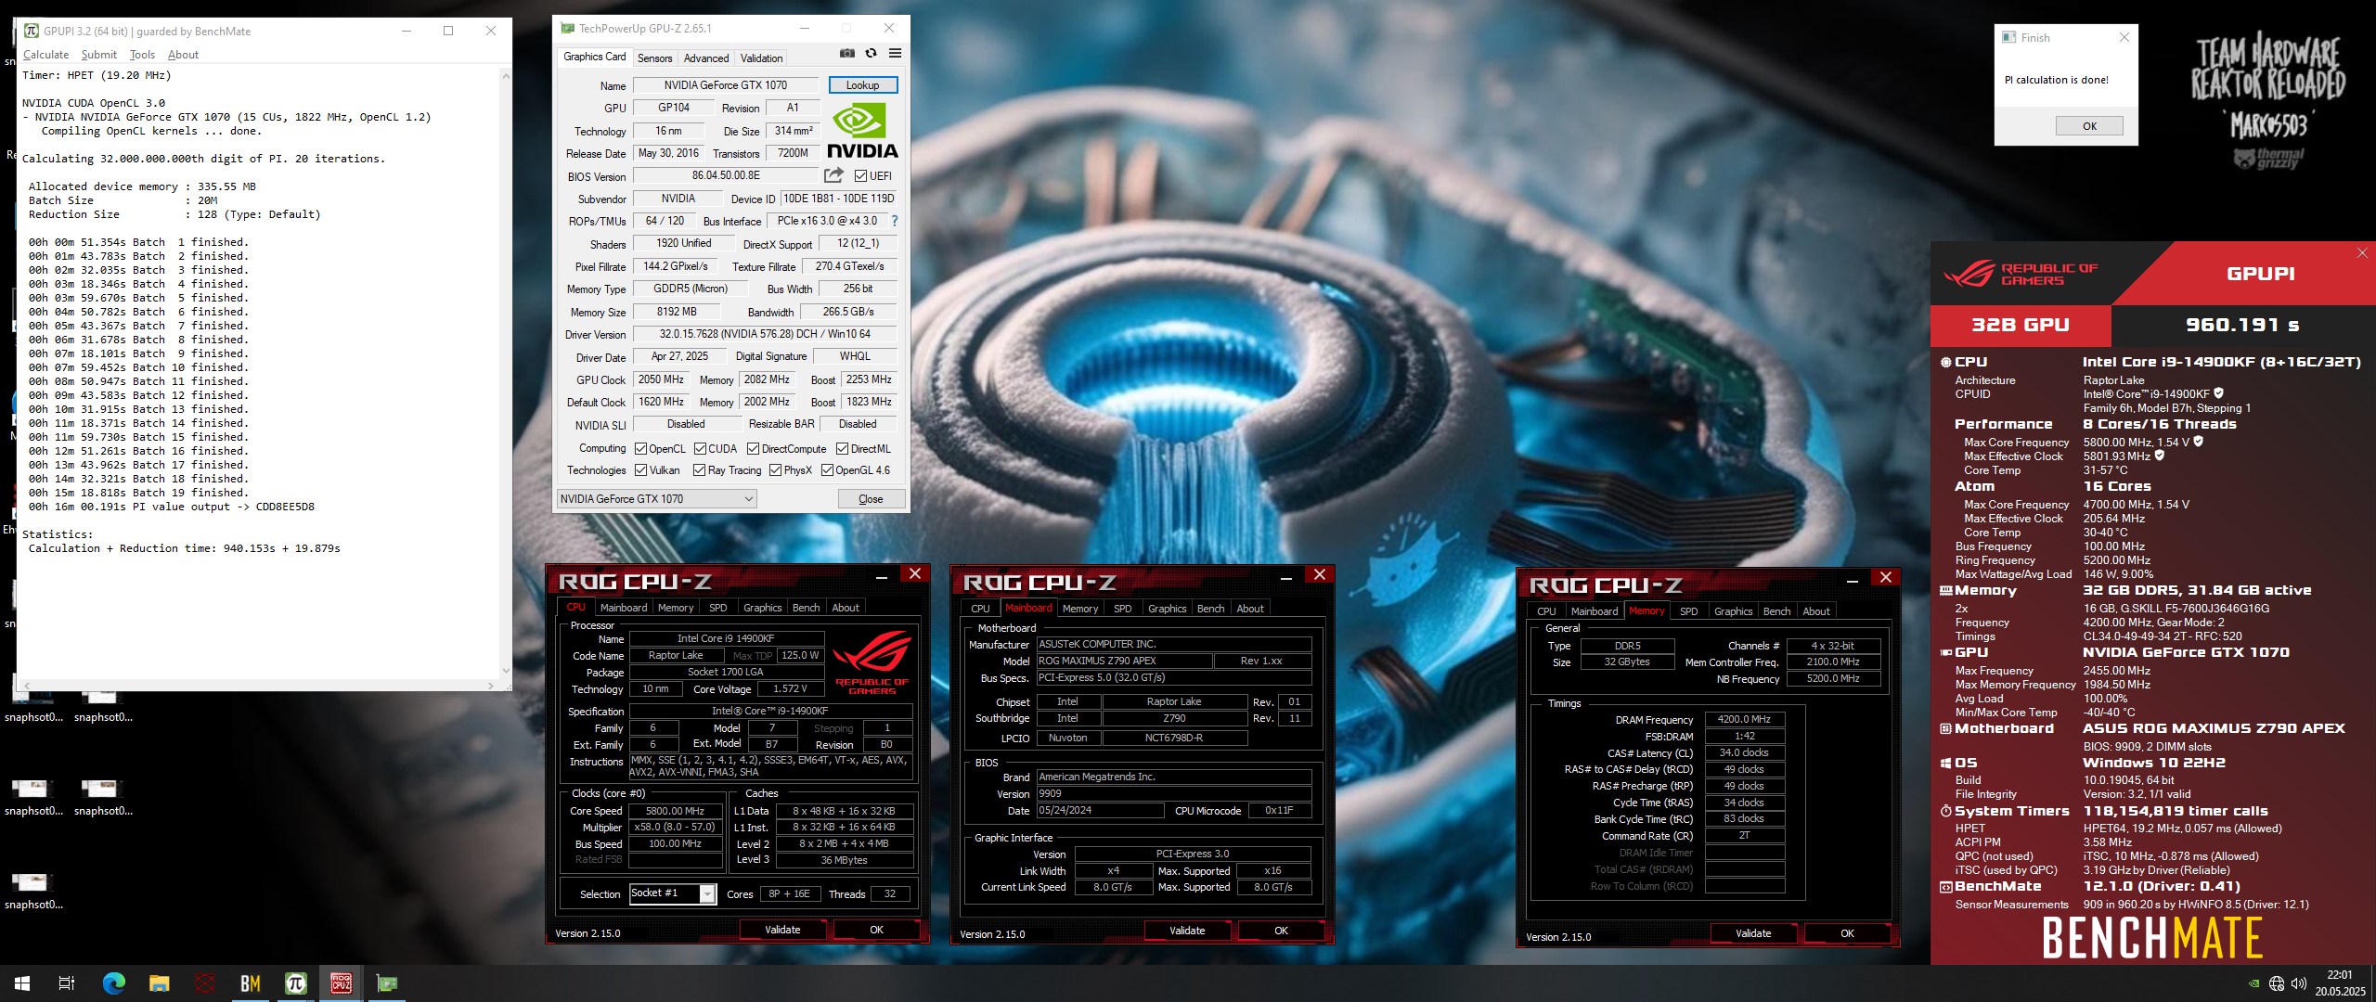Open Bench tab in first CPU-Z window
This screenshot has height=1002, width=2376.
click(x=806, y=608)
